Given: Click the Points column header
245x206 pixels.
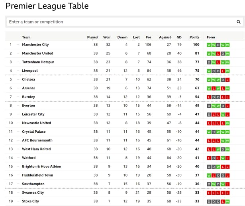Looking at the screenshot, I should pos(194,37).
